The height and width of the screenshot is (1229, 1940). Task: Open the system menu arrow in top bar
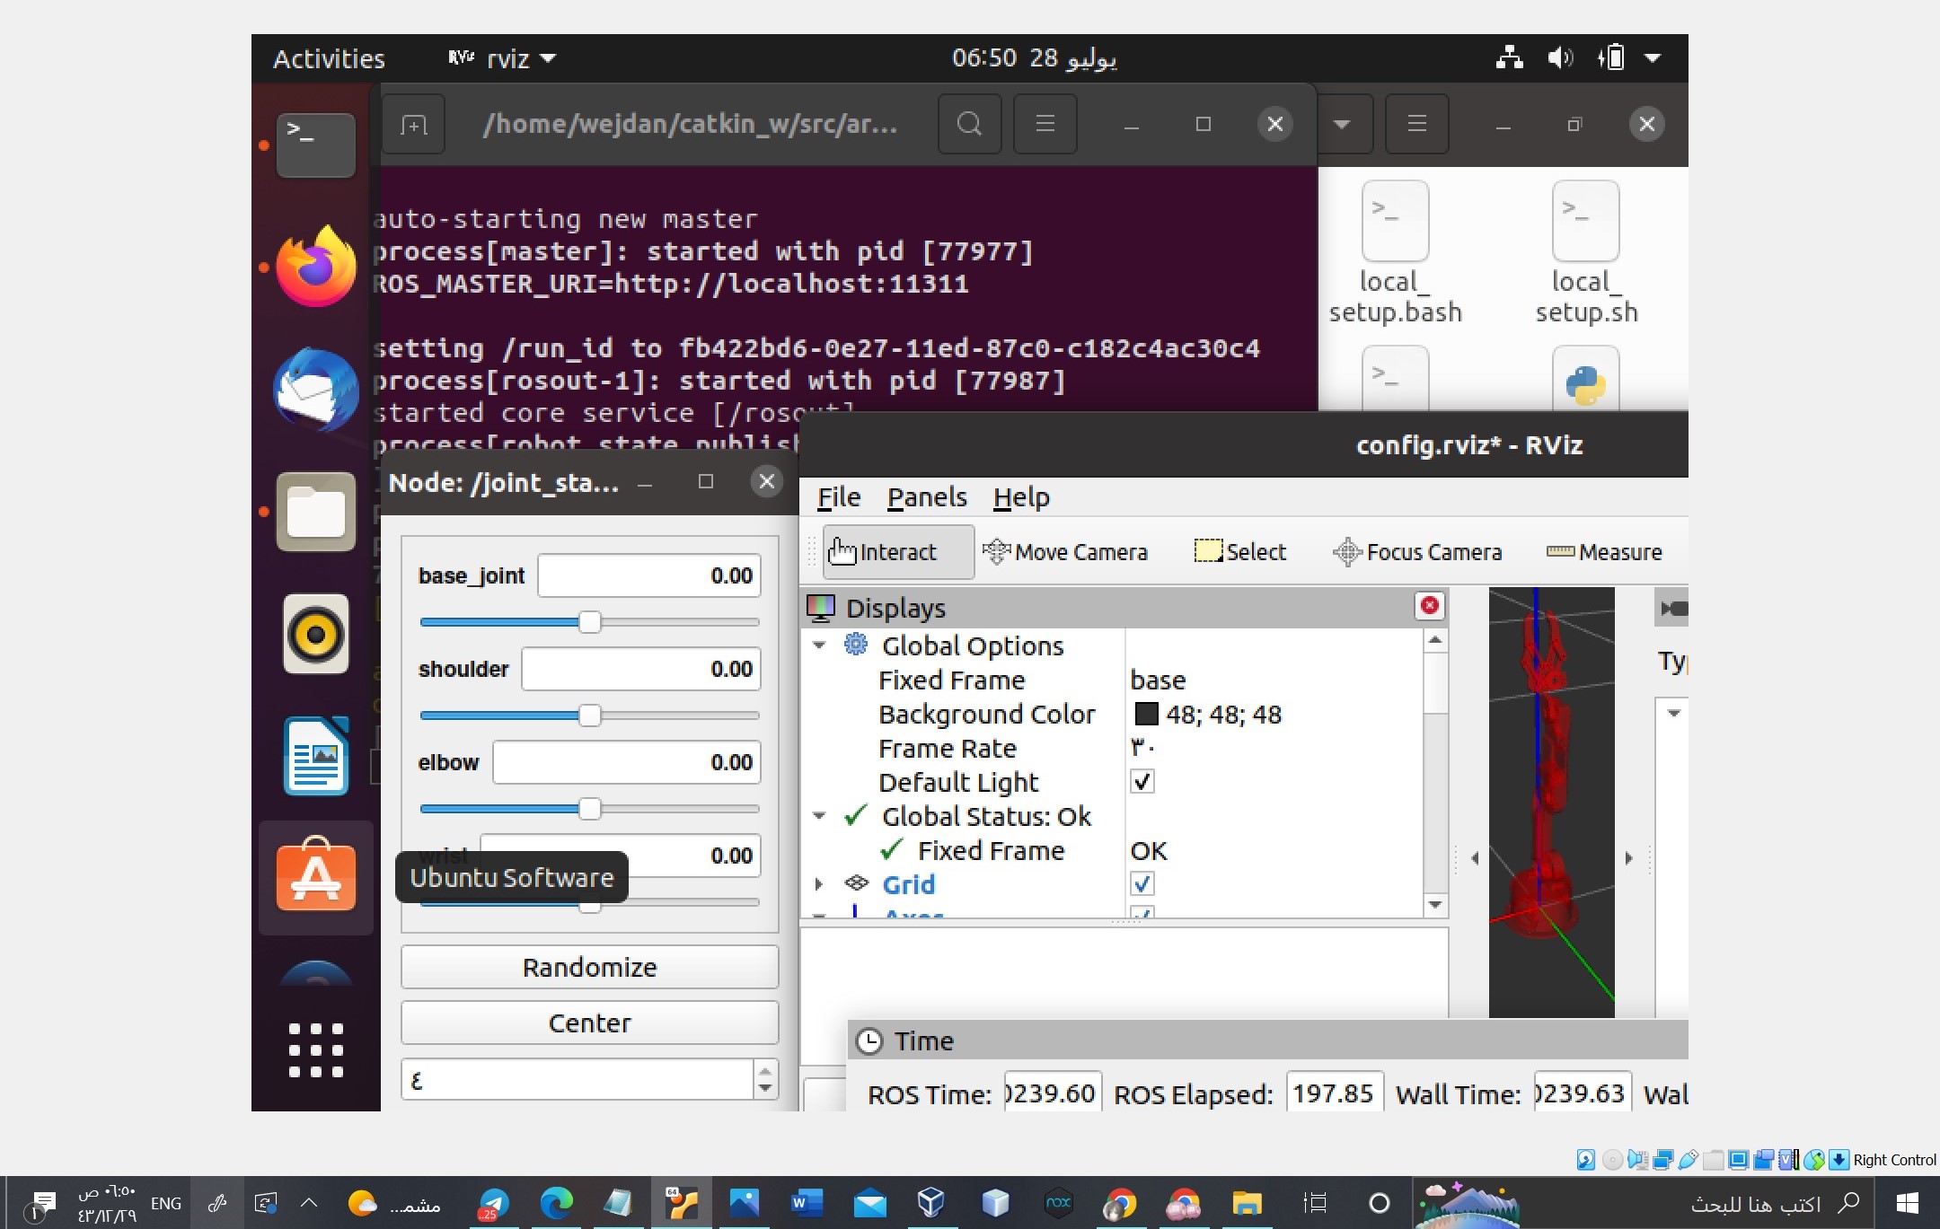pyautogui.click(x=1652, y=58)
